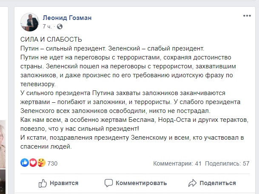Click the '7 ч.' post timestamp
The image size is (259, 194).
[47, 26]
